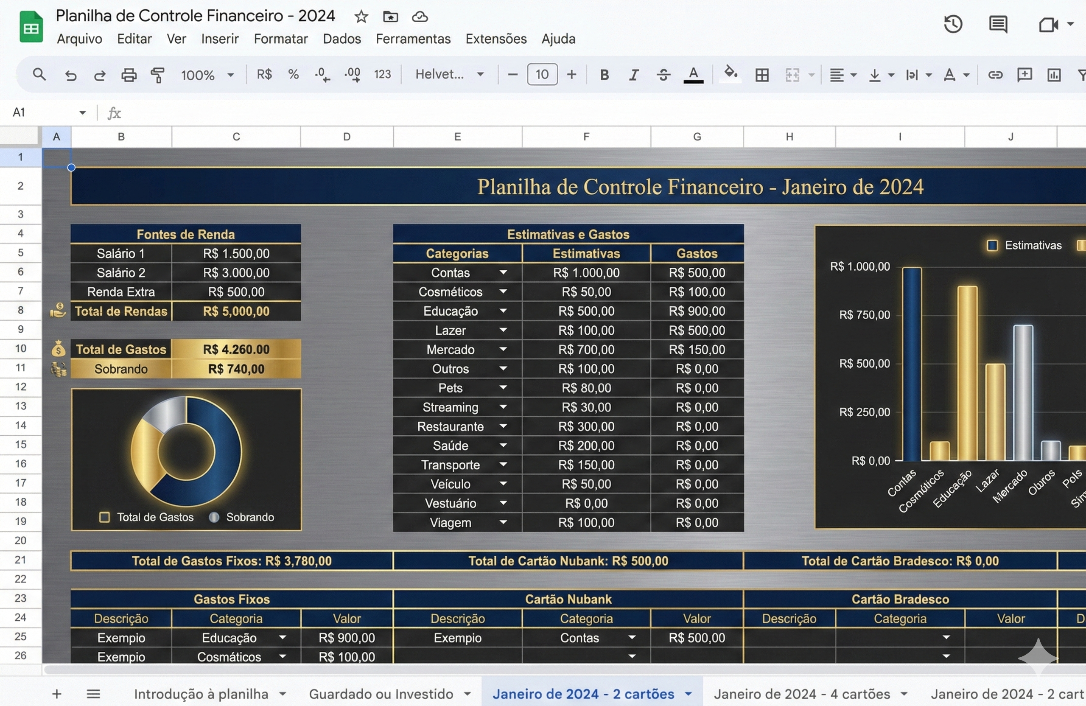Click the borders grid icon

click(x=761, y=75)
